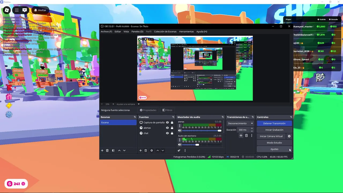
Task: Open the Roblox hamburger menu
Action: 17,10
